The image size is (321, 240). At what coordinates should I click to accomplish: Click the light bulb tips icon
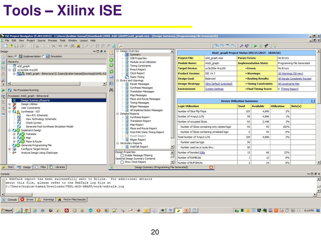coord(275,46)
